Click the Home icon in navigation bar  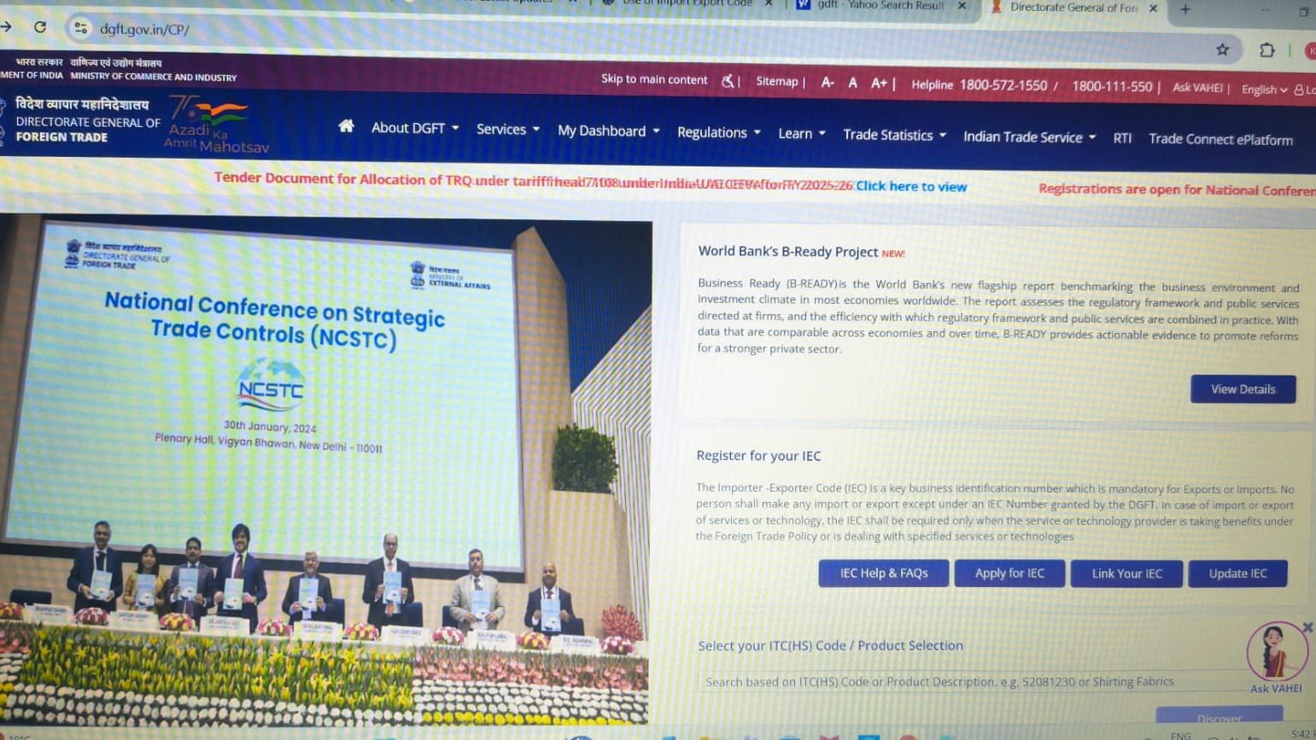[346, 126]
